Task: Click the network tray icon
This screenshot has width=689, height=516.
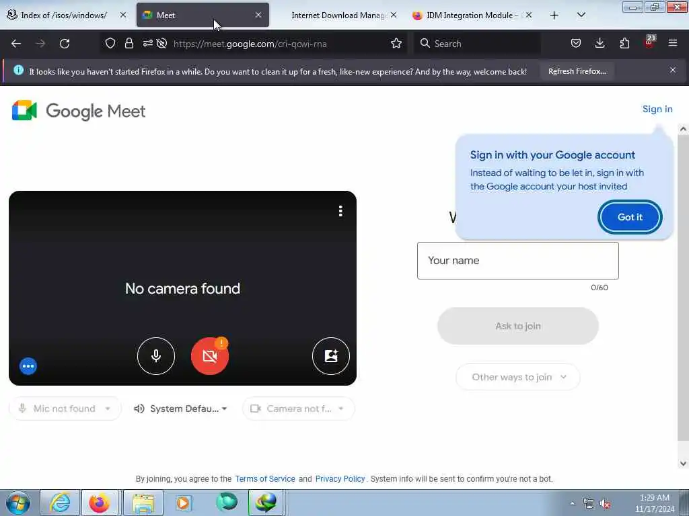Action: (588, 504)
